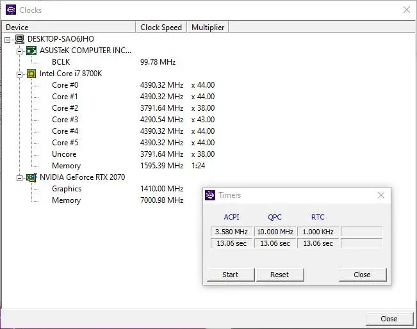Click the QPC 13.06 sec elapsed field
This screenshot has width=417, height=329.
[x=275, y=243]
